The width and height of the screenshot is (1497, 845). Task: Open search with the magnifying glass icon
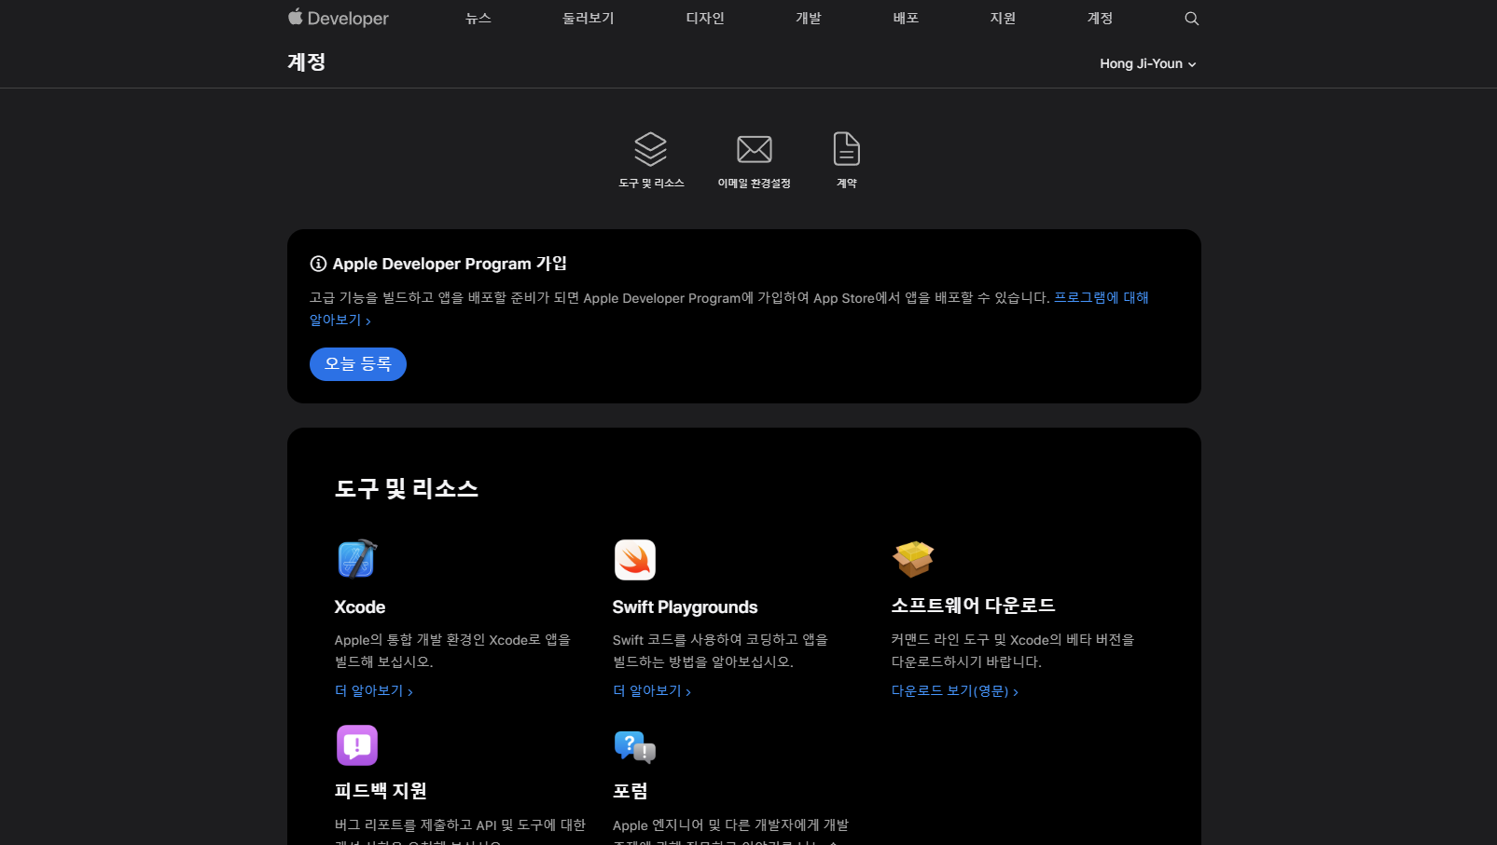tap(1191, 18)
